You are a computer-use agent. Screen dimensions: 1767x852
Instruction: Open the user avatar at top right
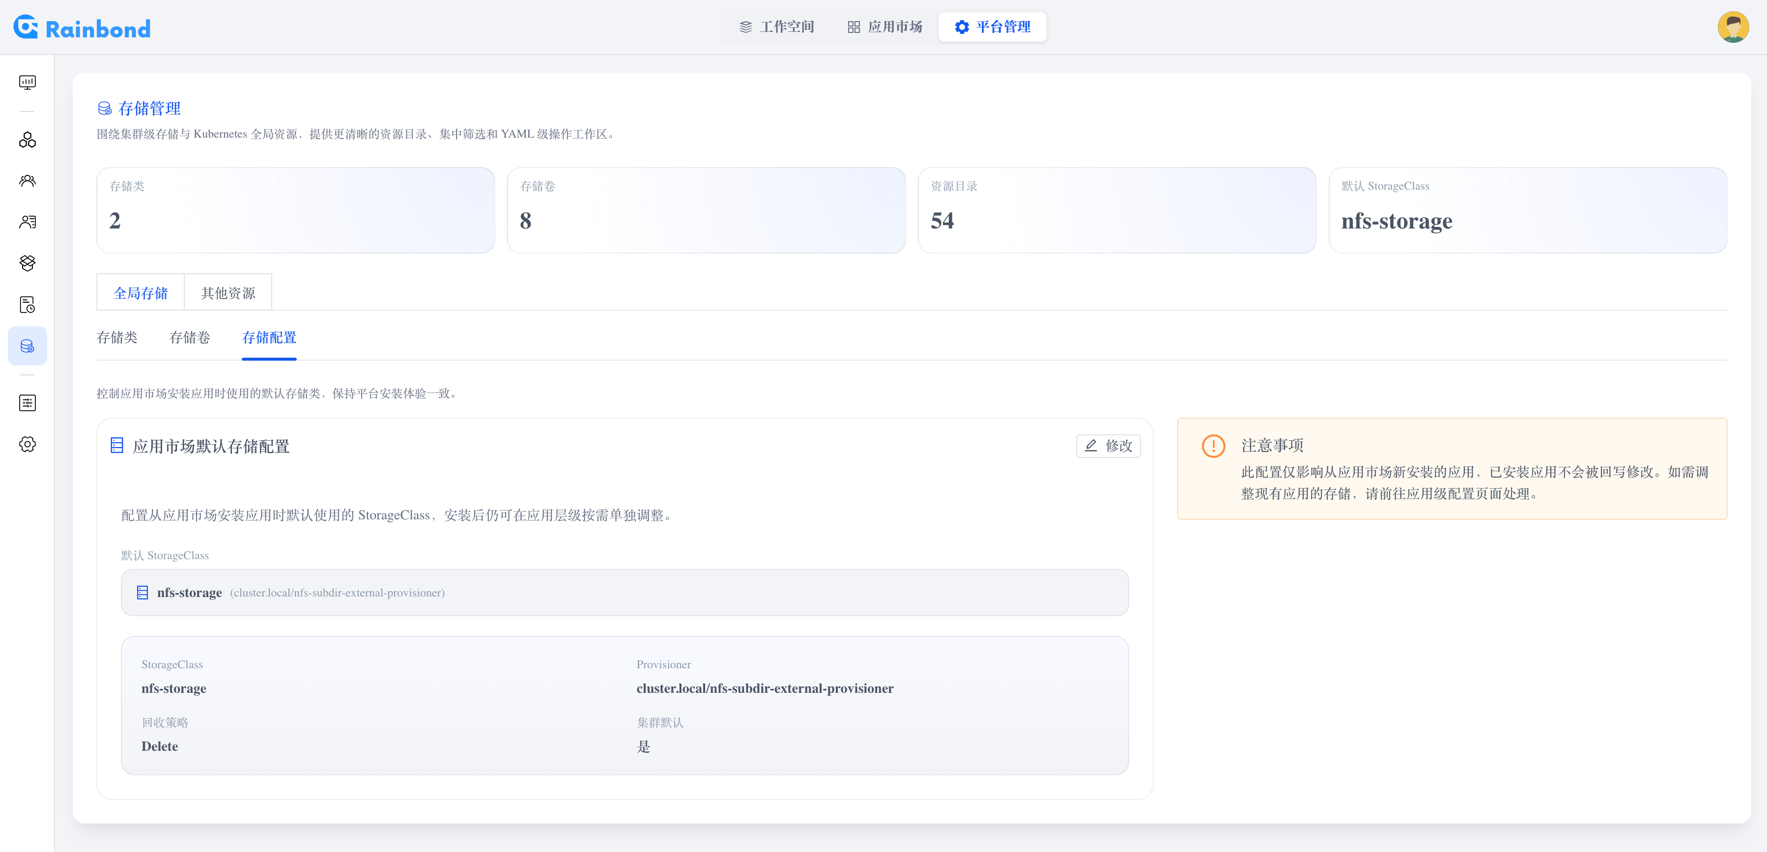[x=1734, y=27]
